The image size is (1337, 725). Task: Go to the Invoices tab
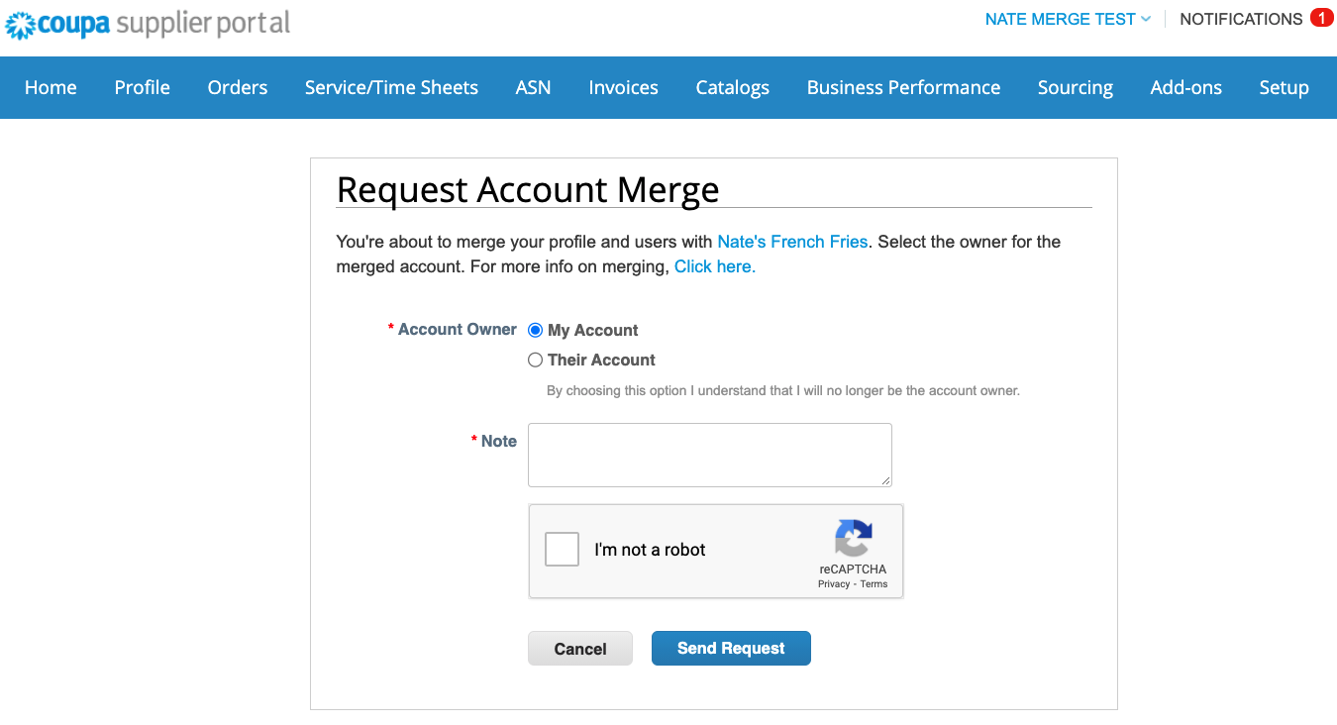click(x=623, y=87)
